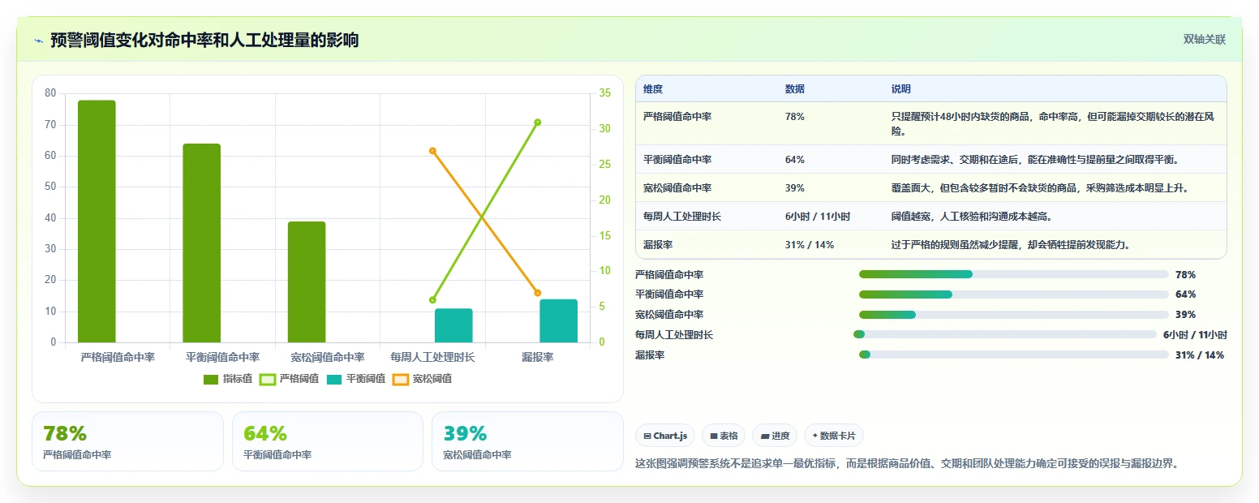Click the 39% 宽松阈值命中率 data card
The width and height of the screenshot is (1259, 503).
527,441
